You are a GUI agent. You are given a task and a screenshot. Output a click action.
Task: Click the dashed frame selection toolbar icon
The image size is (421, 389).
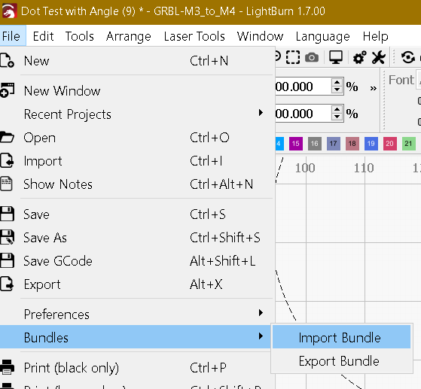(293, 57)
